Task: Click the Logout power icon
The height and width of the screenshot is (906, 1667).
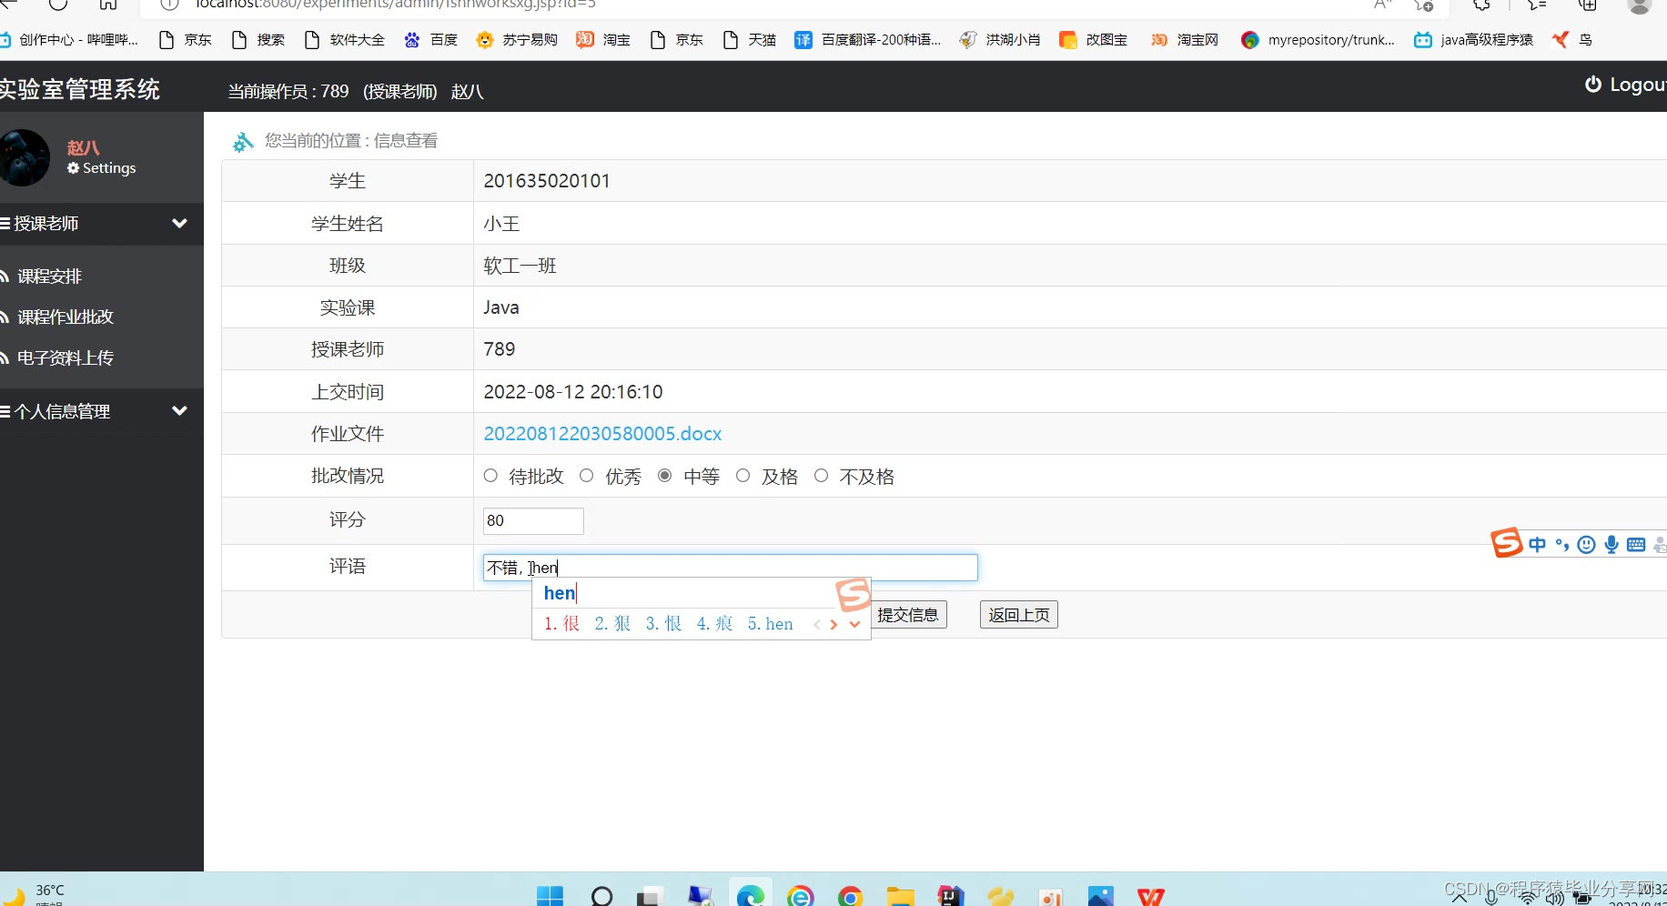Action: coord(1593,85)
